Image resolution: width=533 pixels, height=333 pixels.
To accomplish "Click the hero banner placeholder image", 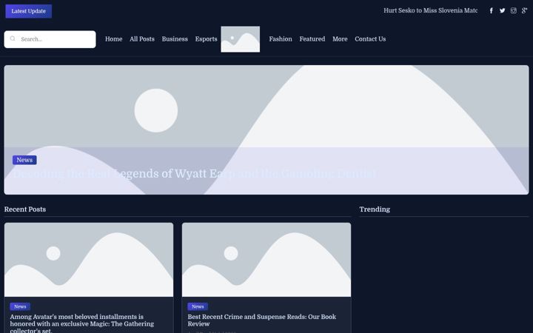I will (266, 129).
